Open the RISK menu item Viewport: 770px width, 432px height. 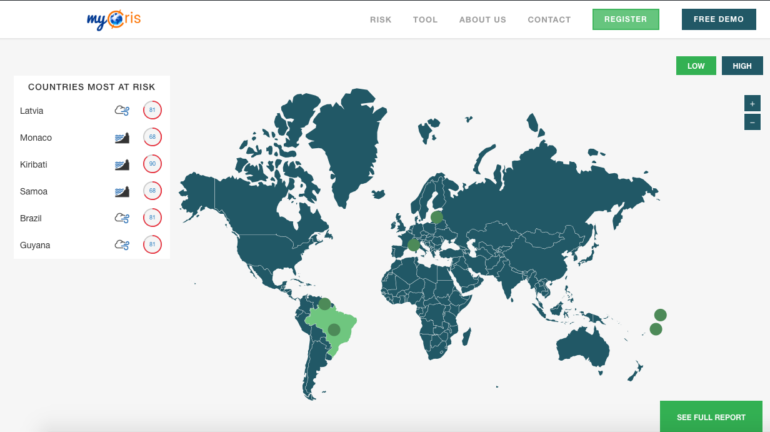[x=381, y=19]
